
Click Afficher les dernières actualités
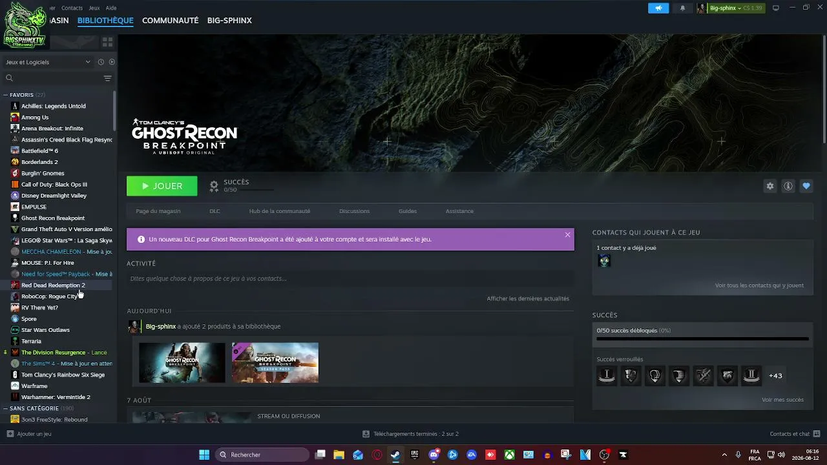pyautogui.click(x=528, y=298)
